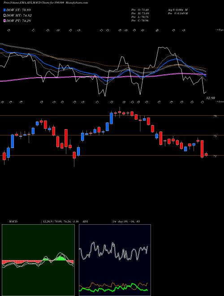The width and height of the screenshot is (224, 296).
Task: Open the MACD histogram chart panel
Action: (38, 260)
